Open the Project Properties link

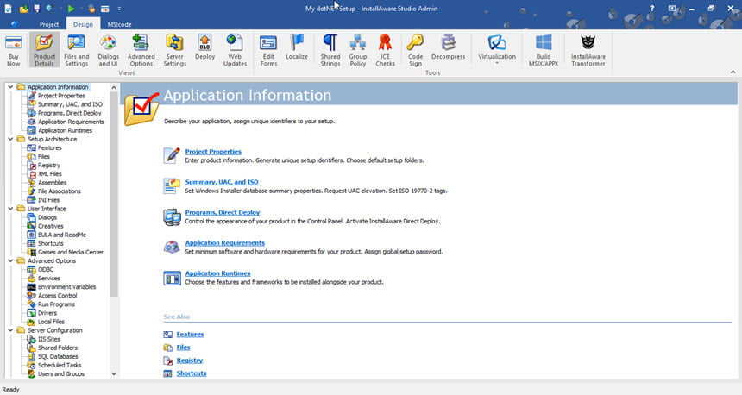click(x=213, y=152)
